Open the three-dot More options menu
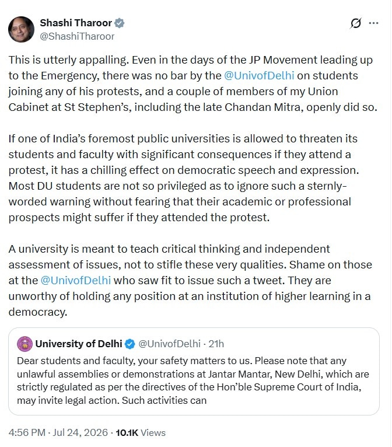This screenshot has height=447, width=392. pyautogui.click(x=373, y=23)
